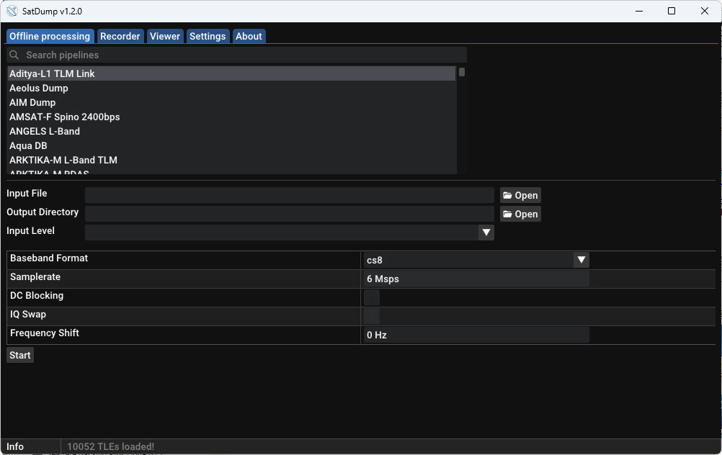722x455 pixels.
Task: Toggle the IQ Swap checkbox
Action: click(371, 315)
